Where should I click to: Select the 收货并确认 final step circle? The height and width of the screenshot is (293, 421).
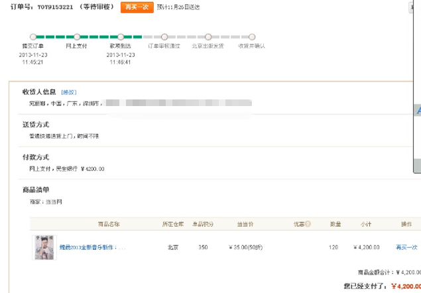[252, 37]
